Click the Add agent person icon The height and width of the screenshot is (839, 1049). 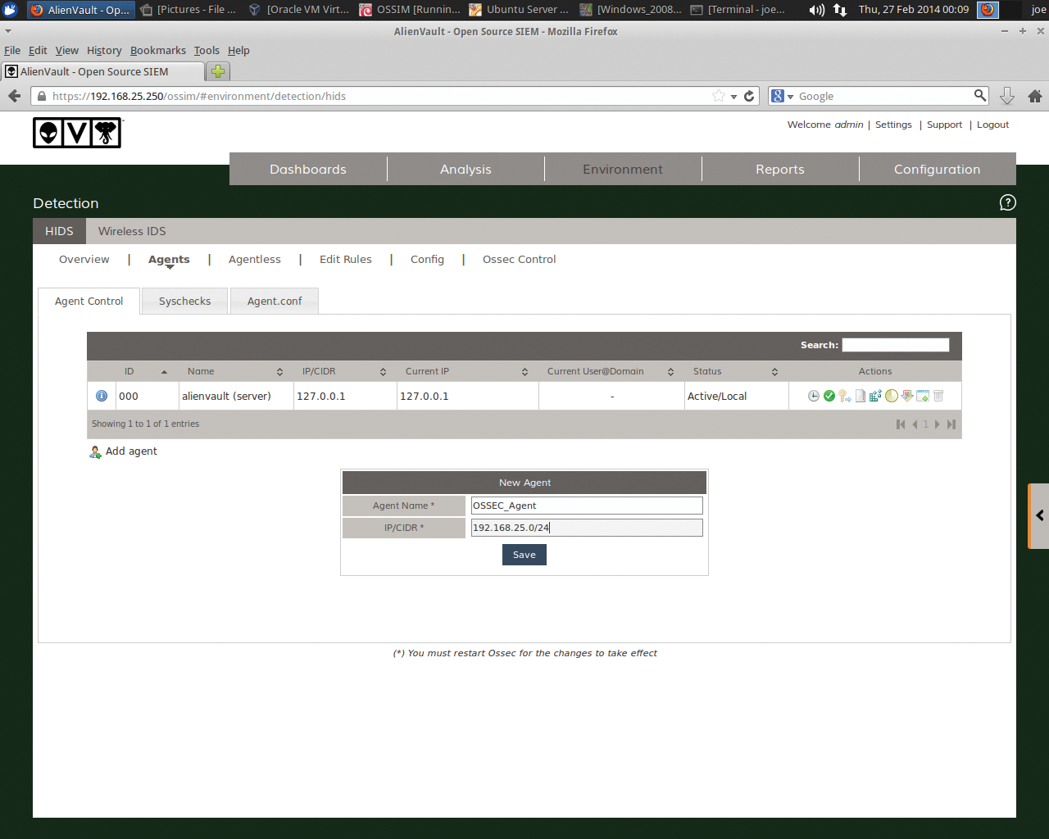click(x=95, y=451)
